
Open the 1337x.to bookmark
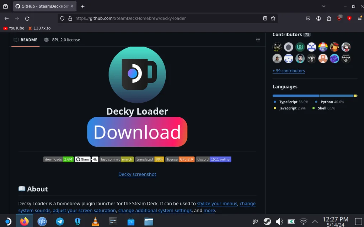tap(39, 28)
